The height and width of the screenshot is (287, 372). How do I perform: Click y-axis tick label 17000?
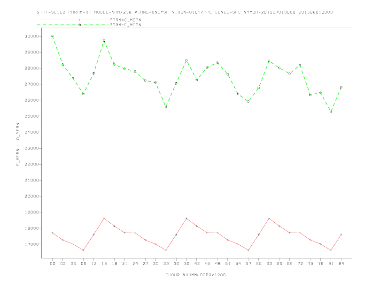(31, 244)
